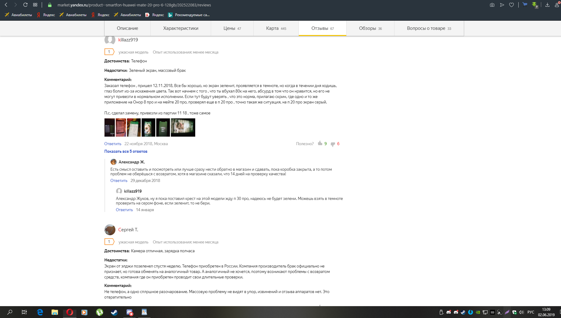Open the send-to-flow arrow icon
Screen dimensions: 561x318
tap(502, 5)
